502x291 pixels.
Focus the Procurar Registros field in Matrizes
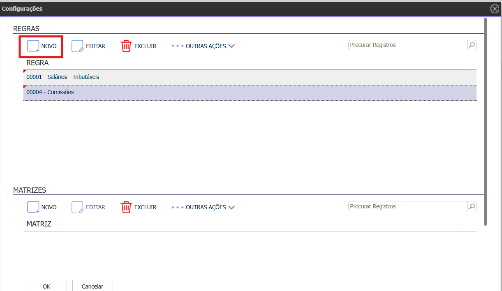407,206
